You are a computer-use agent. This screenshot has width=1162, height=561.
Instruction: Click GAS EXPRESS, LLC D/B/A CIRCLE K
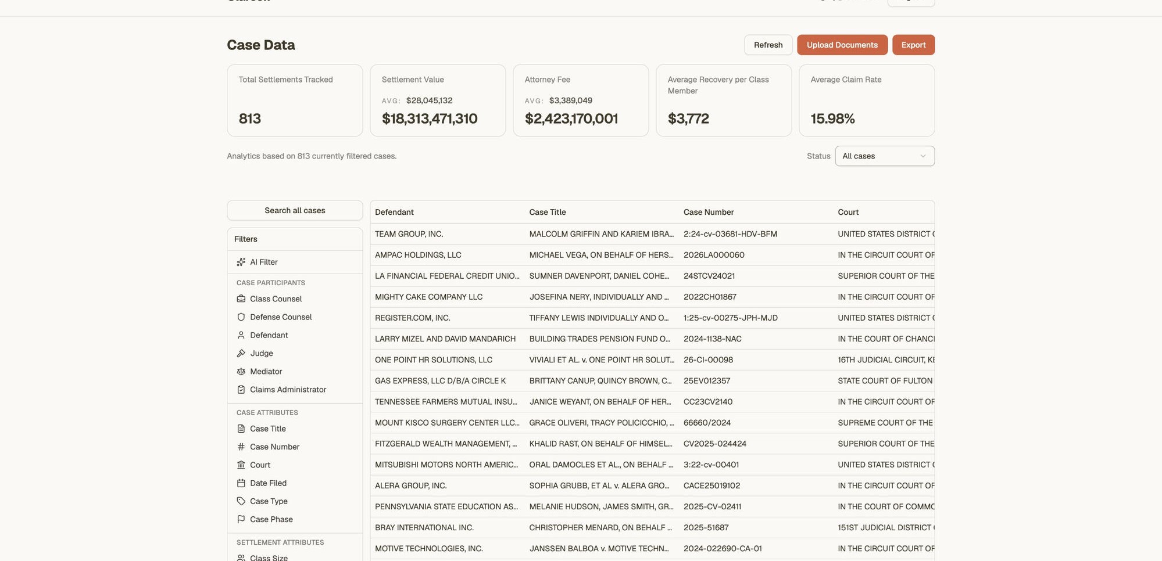(x=440, y=381)
